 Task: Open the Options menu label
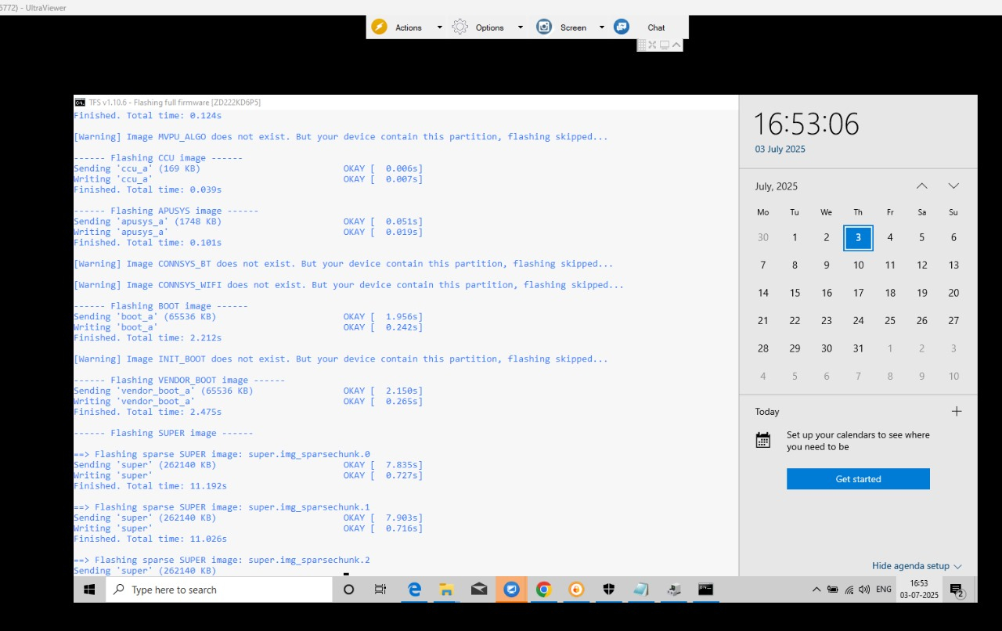(489, 27)
